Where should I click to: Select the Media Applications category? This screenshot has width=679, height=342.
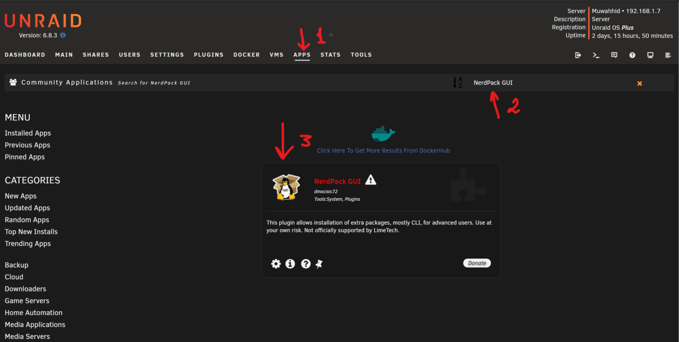click(x=35, y=324)
